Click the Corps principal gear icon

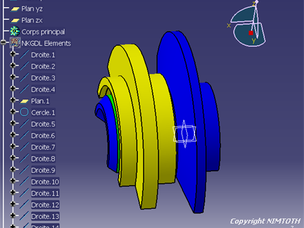point(15,31)
